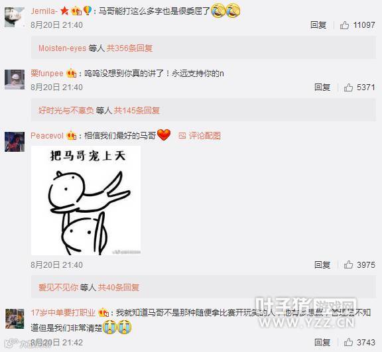The height and width of the screenshot is (352, 382).
Task: Like Peacevol's comment showing 3975 likes
Action: click(348, 264)
